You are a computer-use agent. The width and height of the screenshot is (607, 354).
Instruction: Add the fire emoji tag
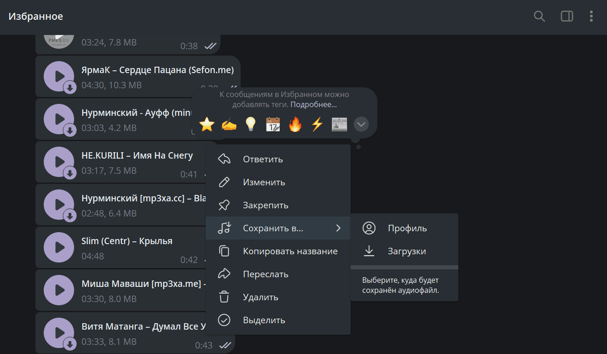tap(295, 124)
